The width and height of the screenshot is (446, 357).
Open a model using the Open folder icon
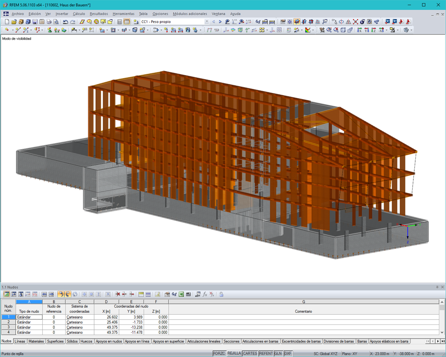15,21
